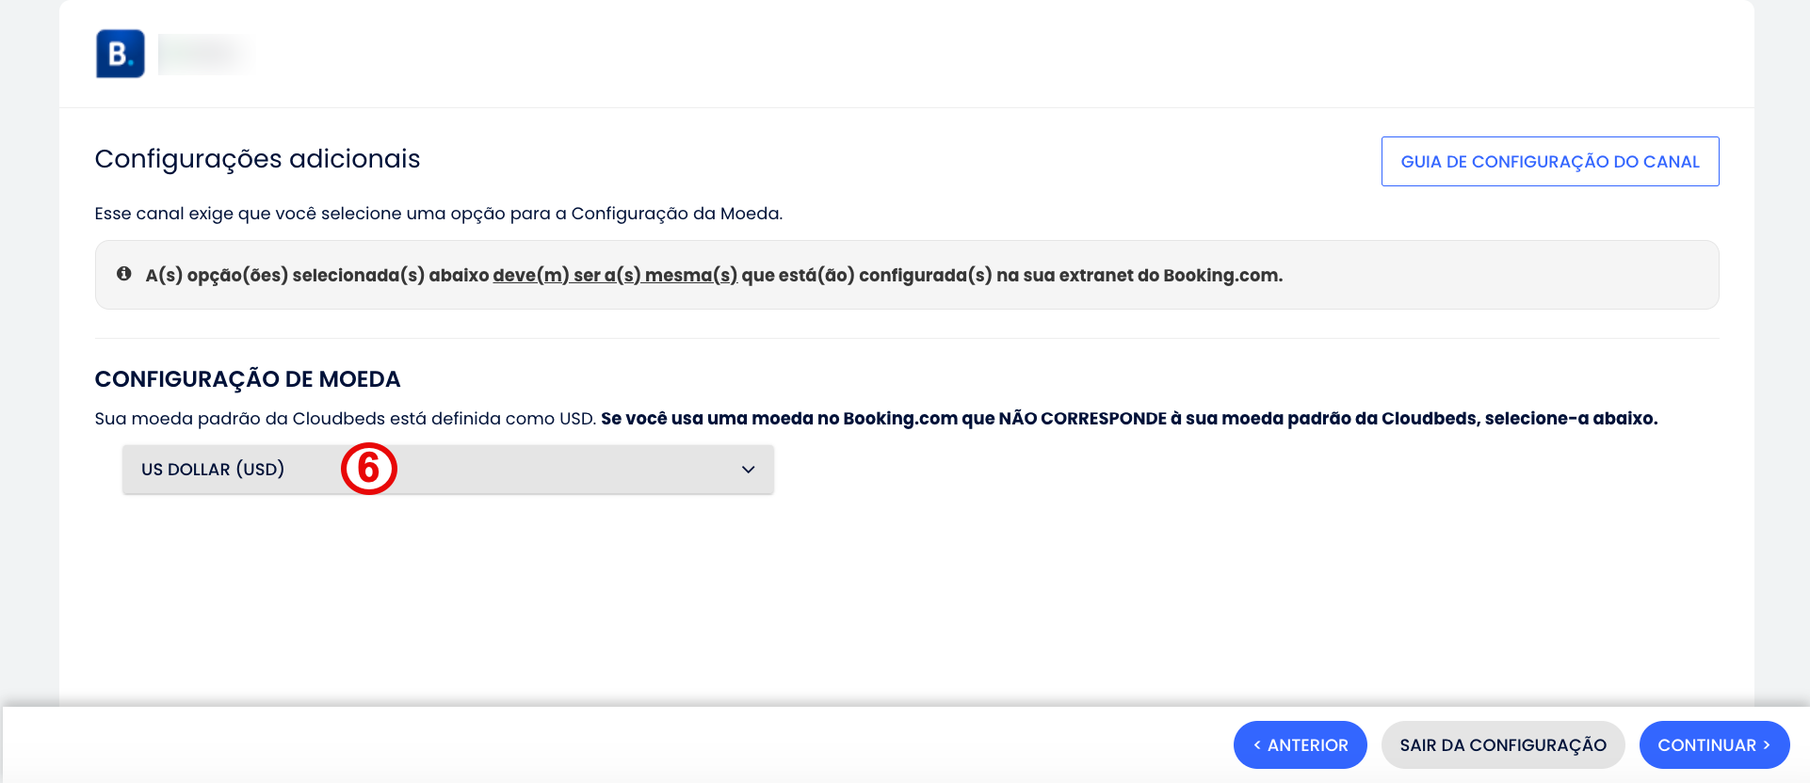Go back with the ANTERIOR button
The height and width of the screenshot is (783, 1810).
click(1301, 745)
